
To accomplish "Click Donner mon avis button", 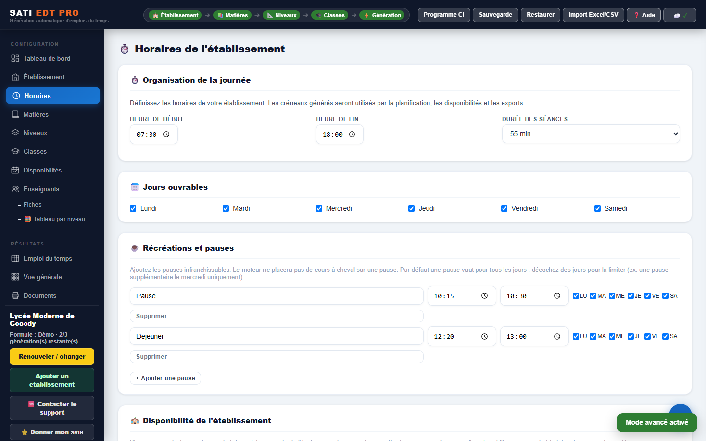I will 52,432.
